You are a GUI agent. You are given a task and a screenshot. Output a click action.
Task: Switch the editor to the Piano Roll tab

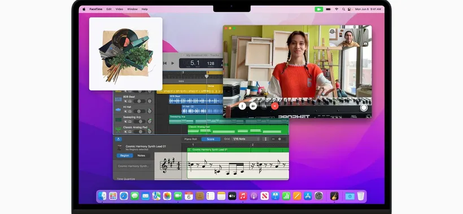pyautogui.click(x=190, y=139)
